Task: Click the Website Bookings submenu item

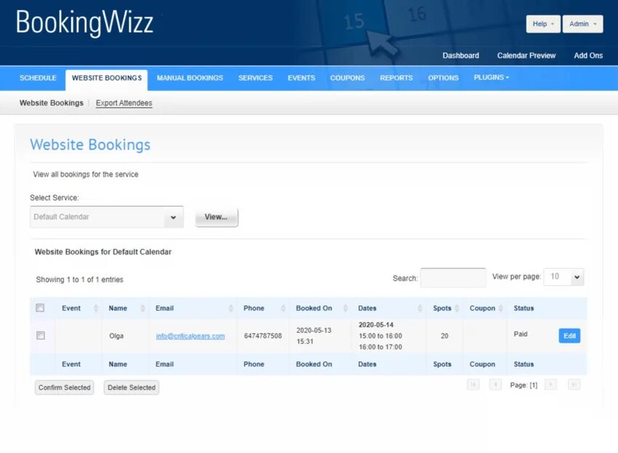Action: 52,103
